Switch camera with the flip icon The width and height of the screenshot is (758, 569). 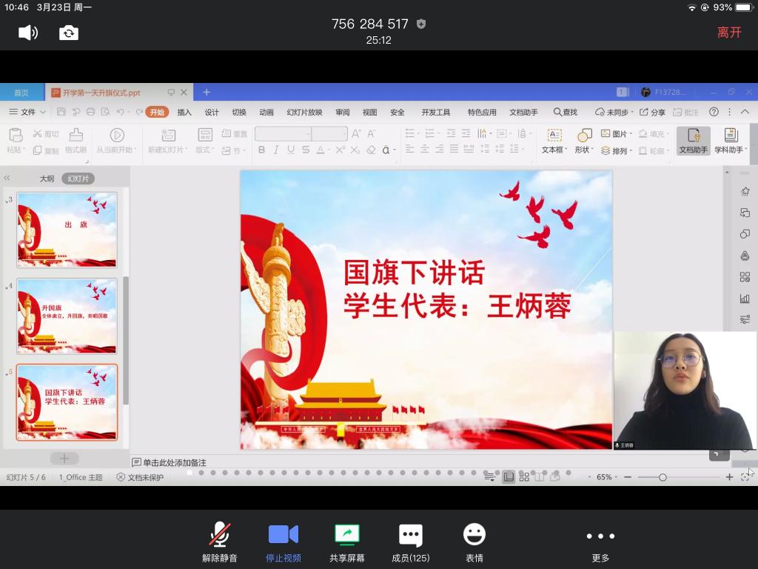pos(69,33)
